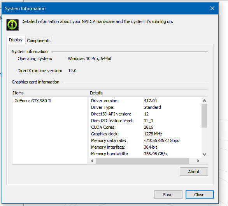Screen dimensions: 228x206
Task: Click the details list scroll up arrow
Action: click(x=204, y=101)
